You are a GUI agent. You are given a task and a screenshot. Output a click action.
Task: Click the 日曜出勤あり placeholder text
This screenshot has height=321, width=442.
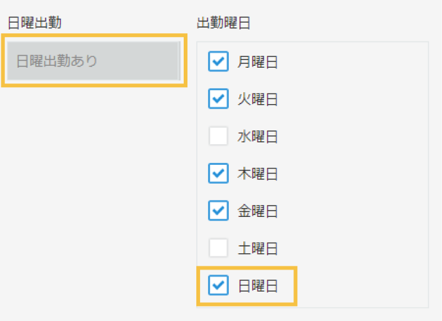(x=57, y=61)
